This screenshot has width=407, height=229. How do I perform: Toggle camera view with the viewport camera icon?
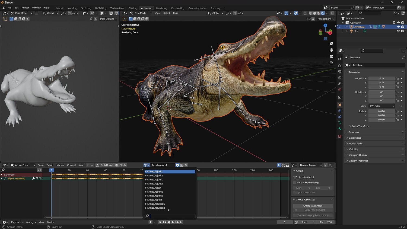click(x=331, y=56)
